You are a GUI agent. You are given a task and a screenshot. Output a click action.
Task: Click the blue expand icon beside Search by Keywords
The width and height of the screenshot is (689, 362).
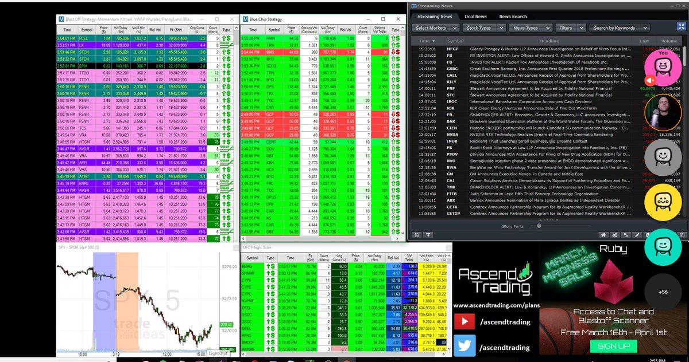pyautogui.click(x=682, y=27)
